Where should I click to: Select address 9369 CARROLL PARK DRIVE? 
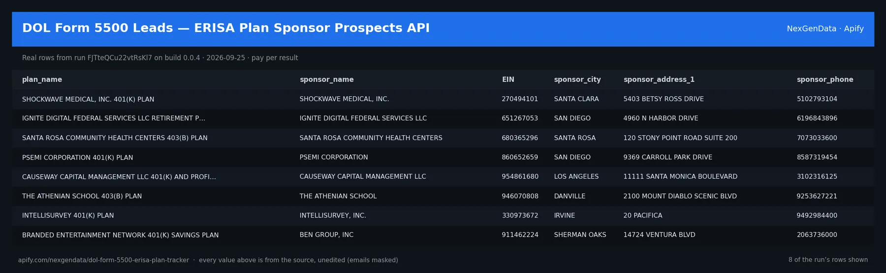pyautogui.click(x=668, y=158)
